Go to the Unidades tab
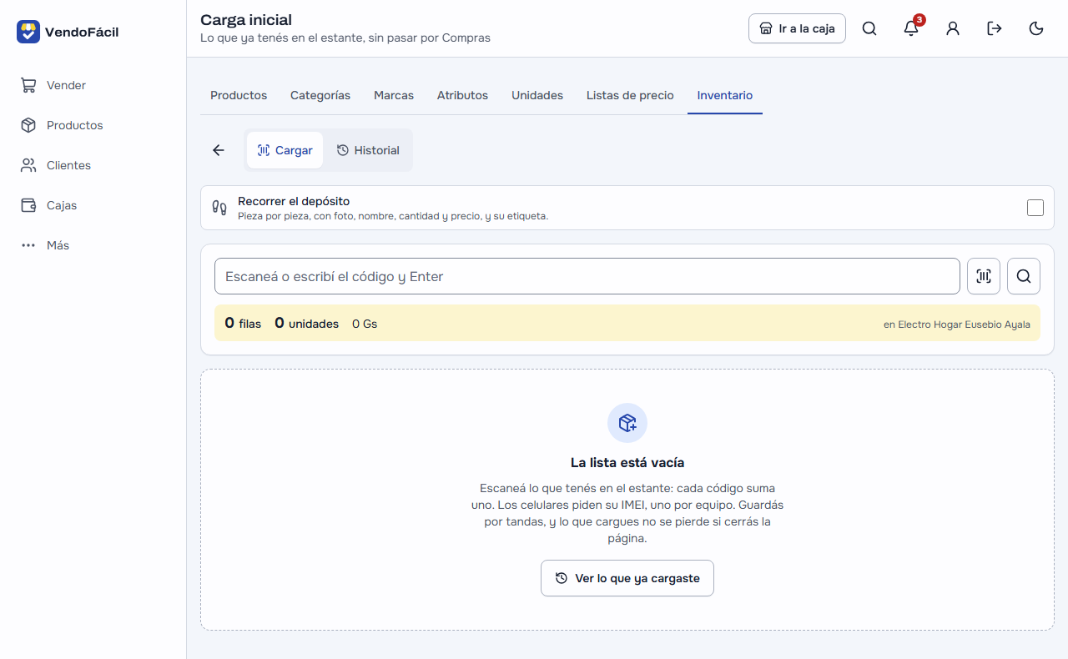Viewport: 1068px width, 659px height. tap(537, 95)
